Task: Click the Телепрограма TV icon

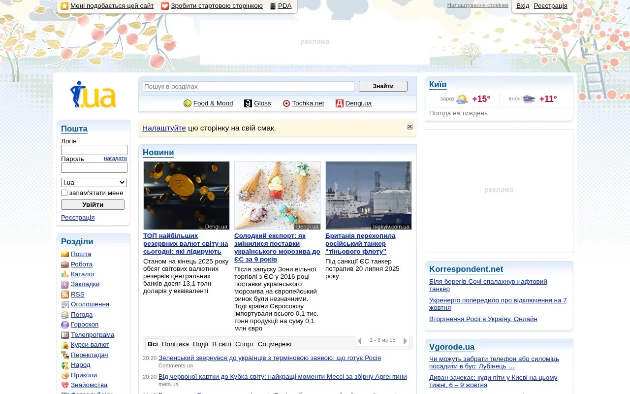Action: 65,335
